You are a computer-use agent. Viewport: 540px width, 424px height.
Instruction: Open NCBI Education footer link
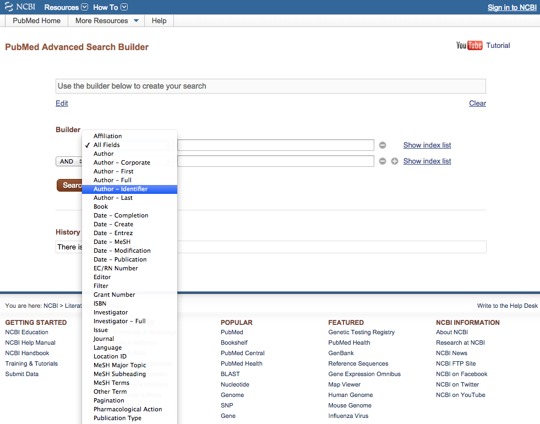pos(26,332)
